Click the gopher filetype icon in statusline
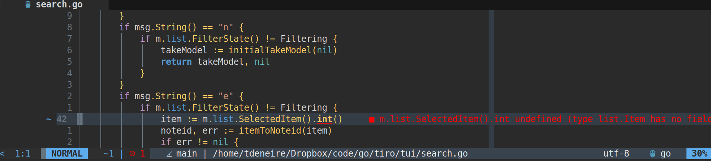This screenshot has width=711, height=161. [x=653, y=154]
